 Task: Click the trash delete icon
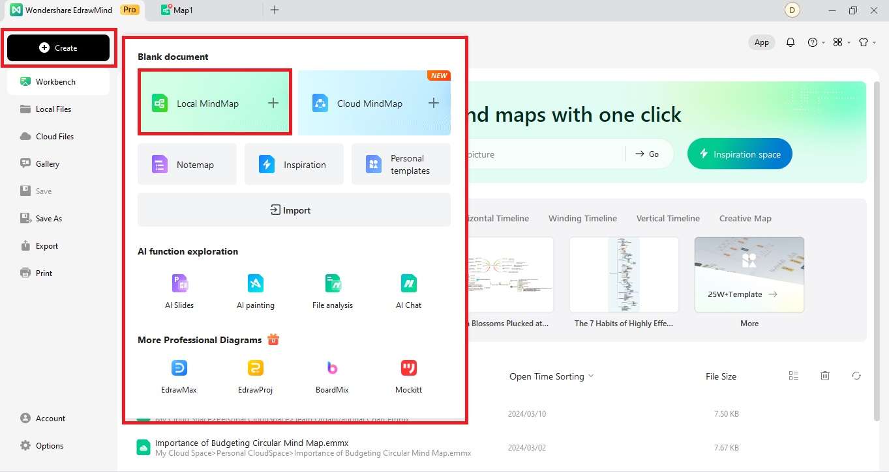pyautogui.click(x=825, y=376)
